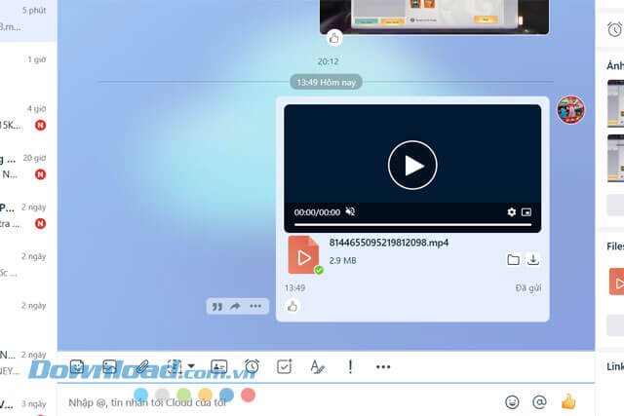Forward the video message
The height and width of the screenshot is (416, 624).
[236, 306]
